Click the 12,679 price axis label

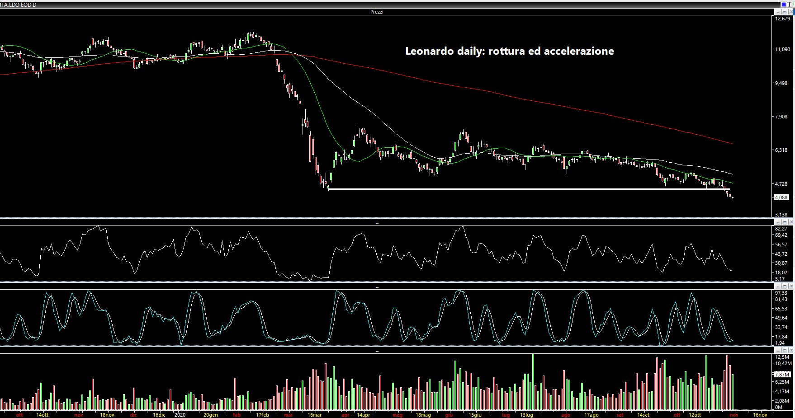point(782,19)
